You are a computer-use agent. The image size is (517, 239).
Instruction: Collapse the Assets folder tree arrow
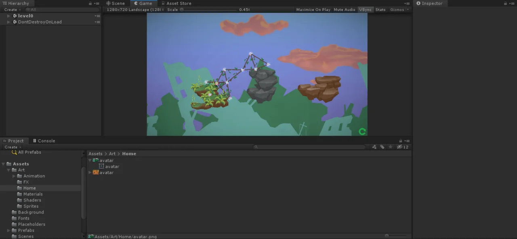(3, 164)
